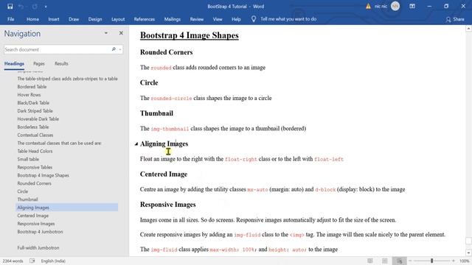This screenshot has width=472, height=265.
Task: Open the References tab
Action: coord(145,19)
